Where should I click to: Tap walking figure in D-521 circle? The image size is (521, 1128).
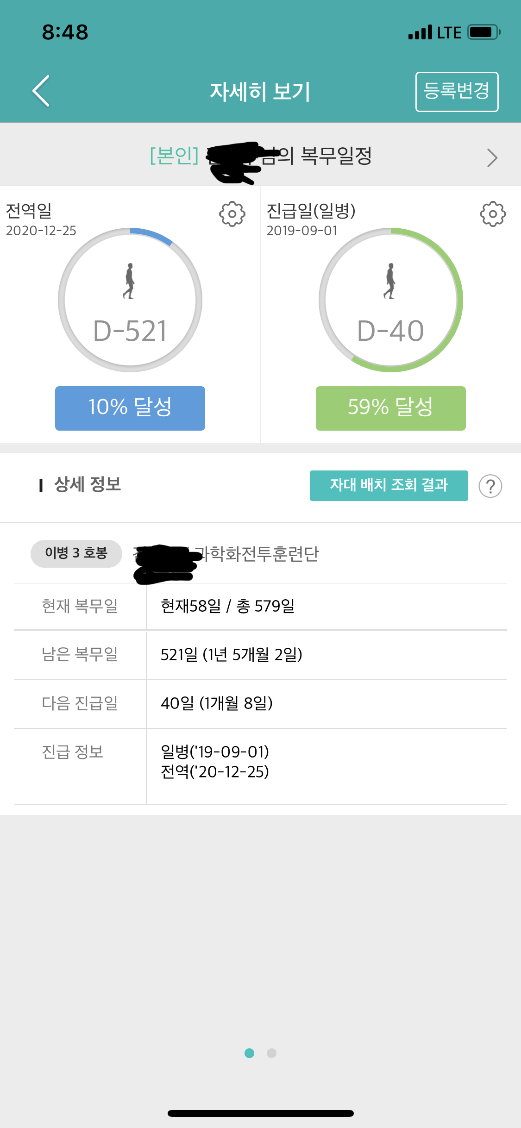[x=130, y=281]
